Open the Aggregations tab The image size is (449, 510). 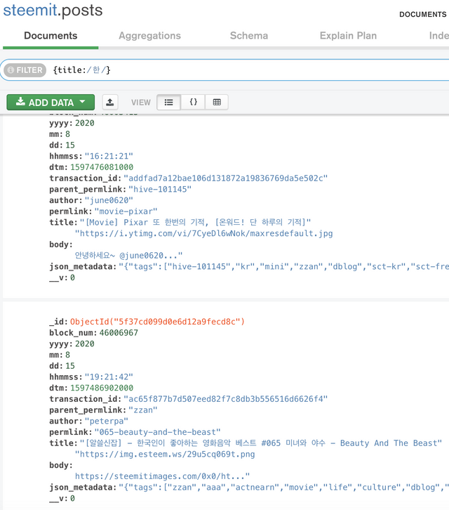click(149, 36)
